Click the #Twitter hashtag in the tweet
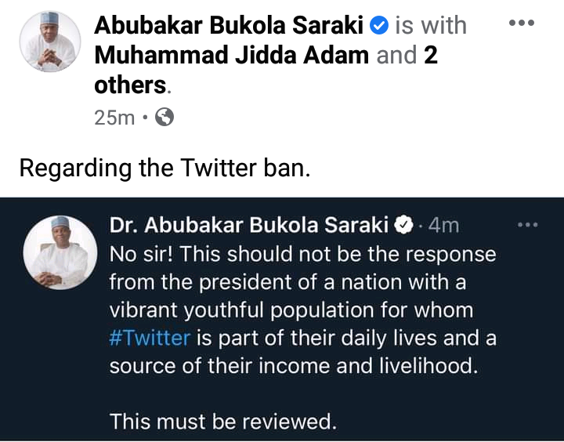Image resolution: width=564 pixels, height=442 pixels. [x=150, y=339]
